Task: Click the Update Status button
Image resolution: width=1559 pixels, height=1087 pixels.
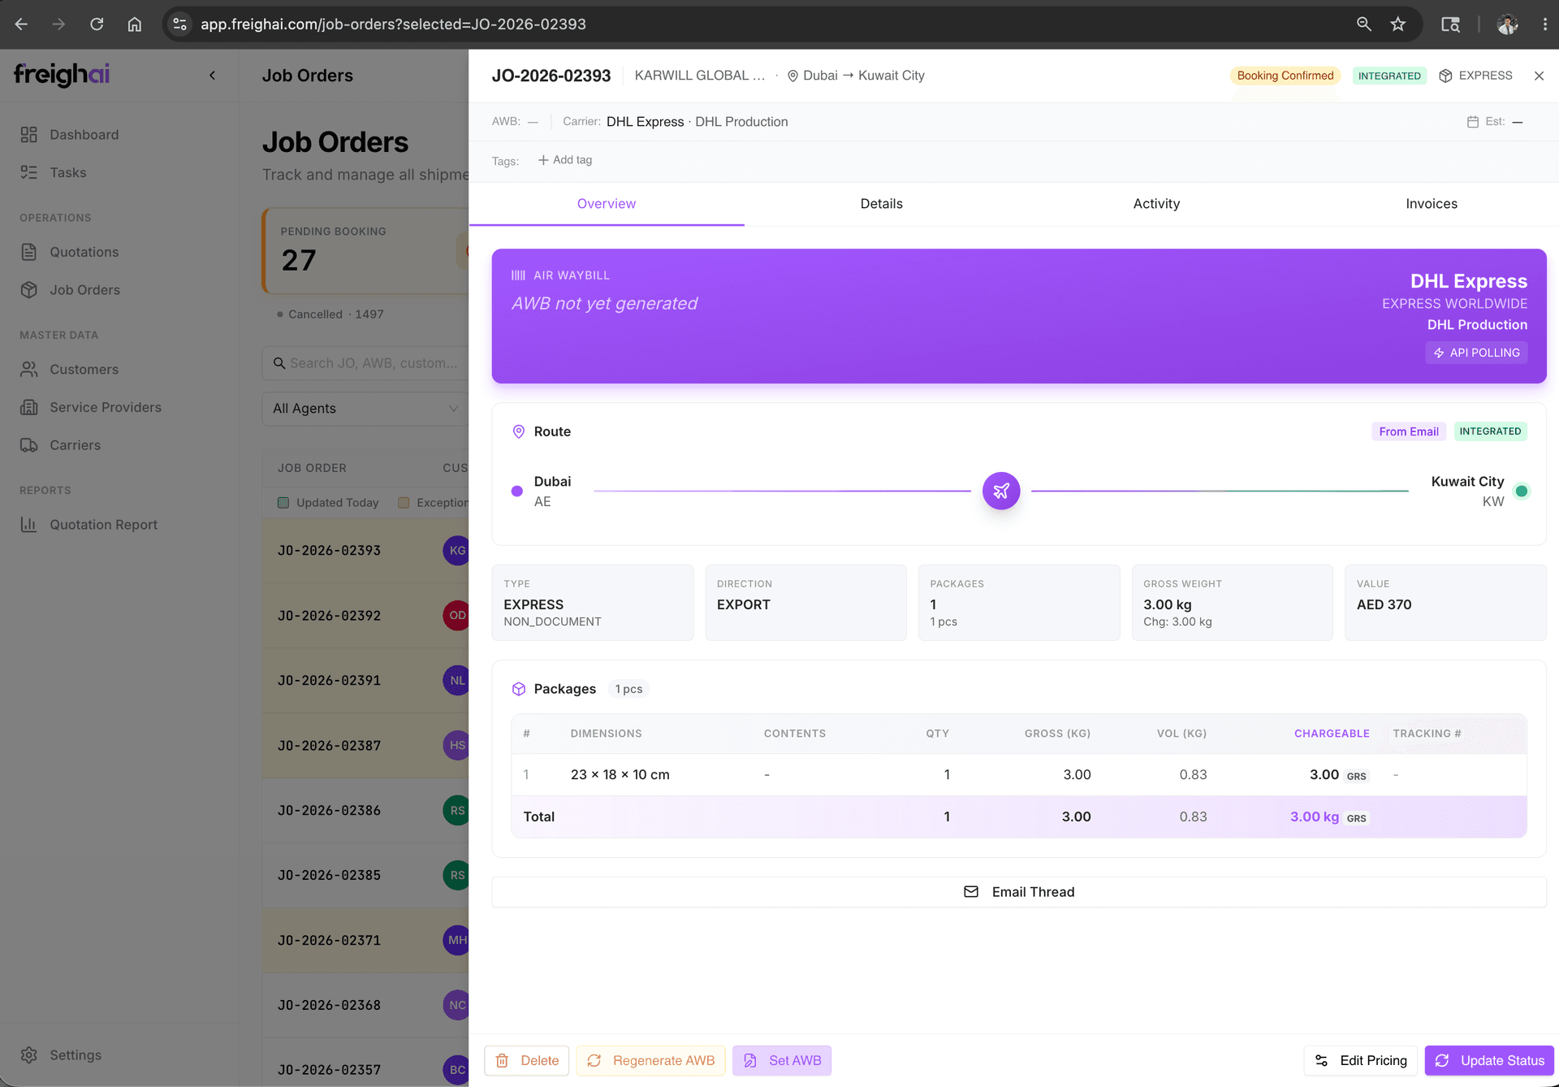Action: (1490, 1061)
